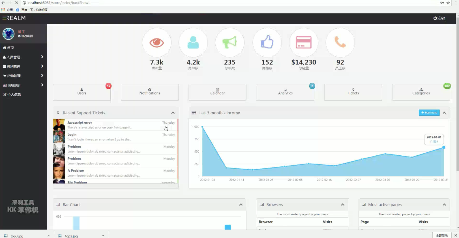Open the Login support ticket

click(116, 137)
